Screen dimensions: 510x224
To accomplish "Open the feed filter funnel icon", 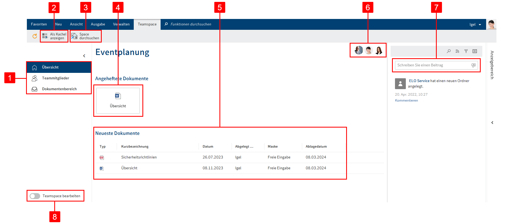I will coord(466,51).
